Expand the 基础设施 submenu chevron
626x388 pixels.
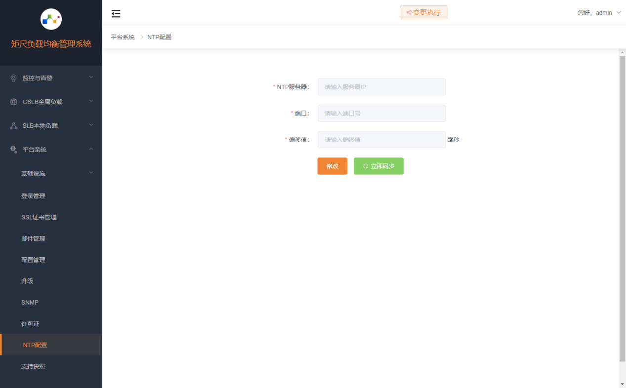(91, 173)
